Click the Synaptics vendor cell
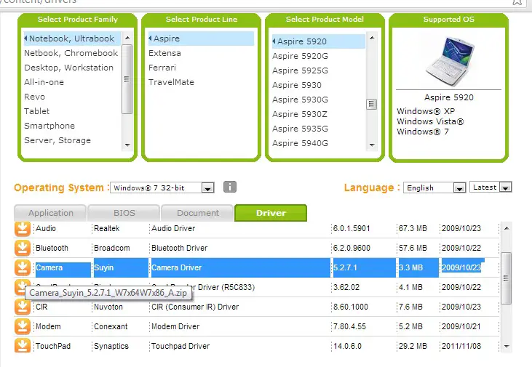Viewport: 532px width, 367px height. coord(111,346)
